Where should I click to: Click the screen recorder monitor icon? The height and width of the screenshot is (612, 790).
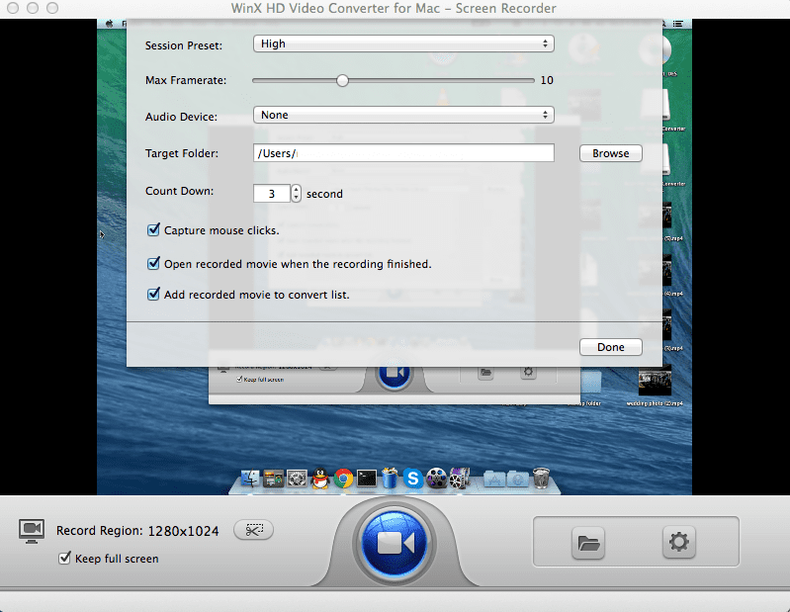coord(32,531)
